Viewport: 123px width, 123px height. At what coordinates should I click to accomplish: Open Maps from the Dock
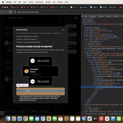click(43, 119)
